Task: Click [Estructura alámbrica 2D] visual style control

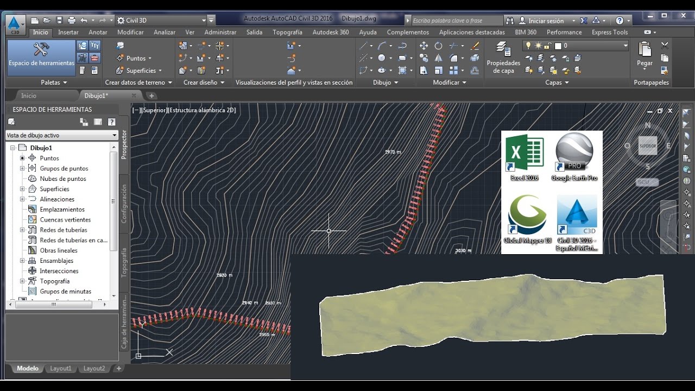Action: tap(202, 110)
